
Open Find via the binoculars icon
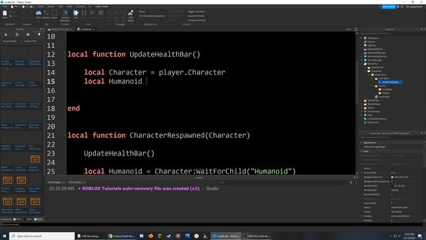pyautogui.click(x=39, y=14)
